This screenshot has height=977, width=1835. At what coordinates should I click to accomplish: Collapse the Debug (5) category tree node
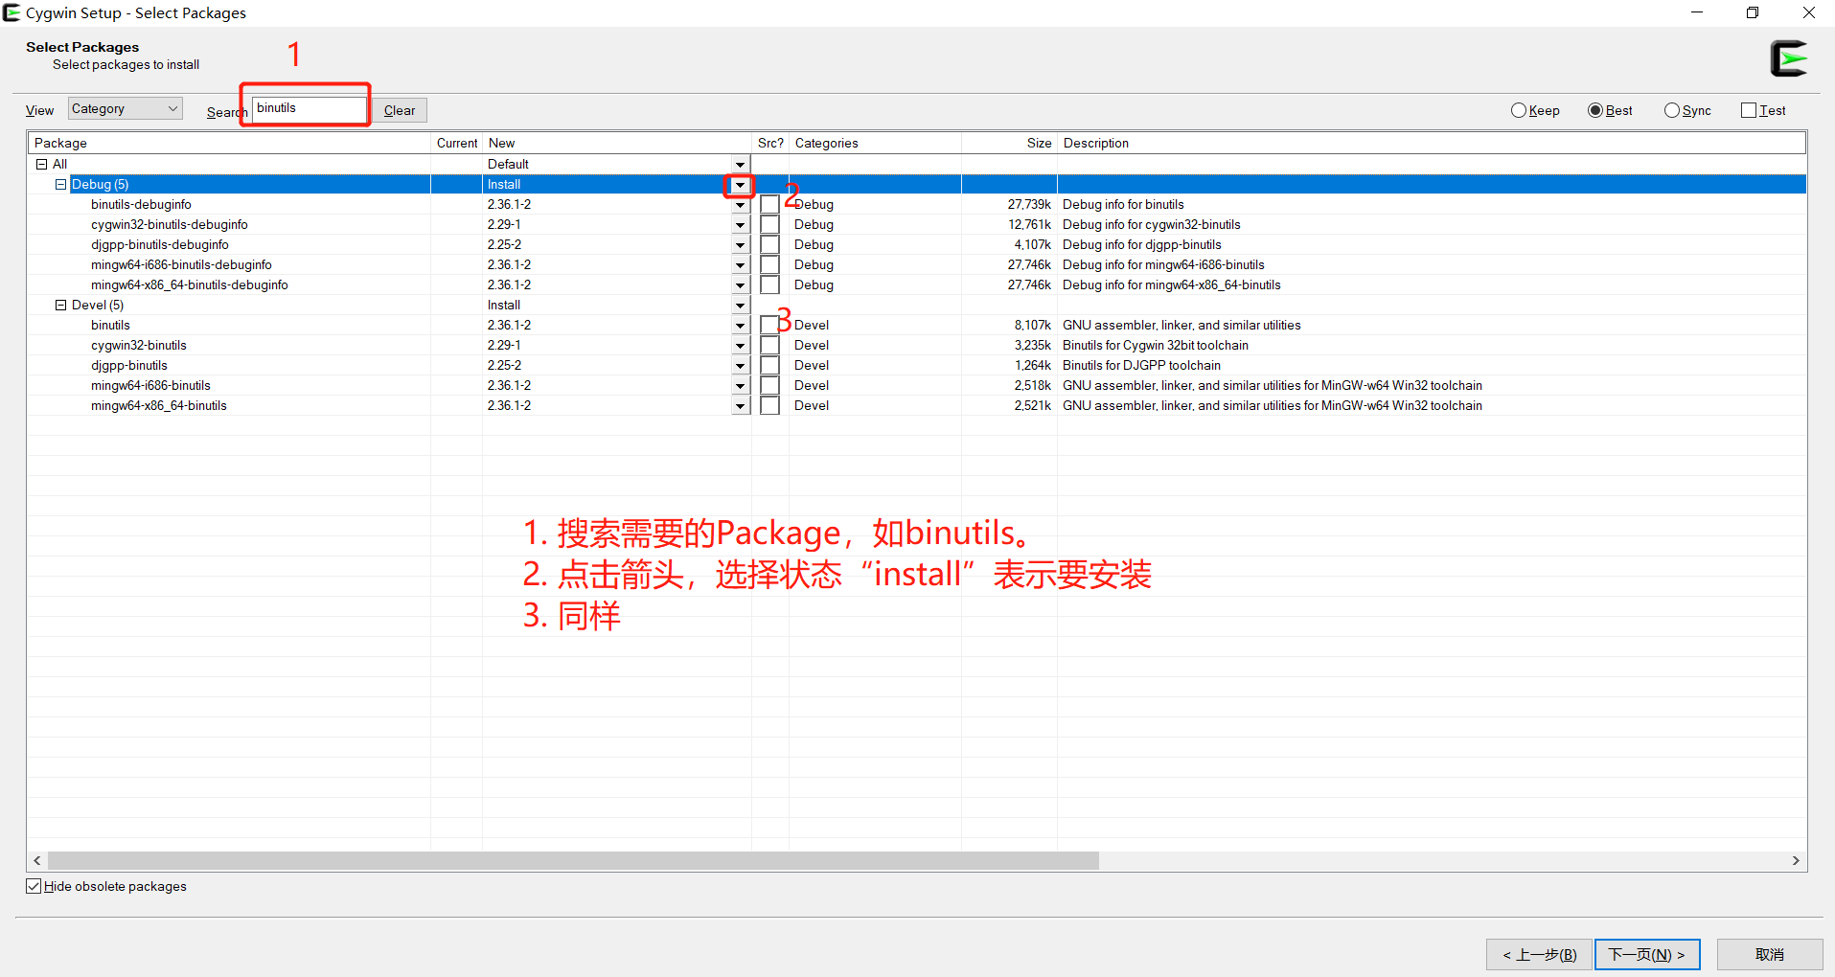(61, 184)
